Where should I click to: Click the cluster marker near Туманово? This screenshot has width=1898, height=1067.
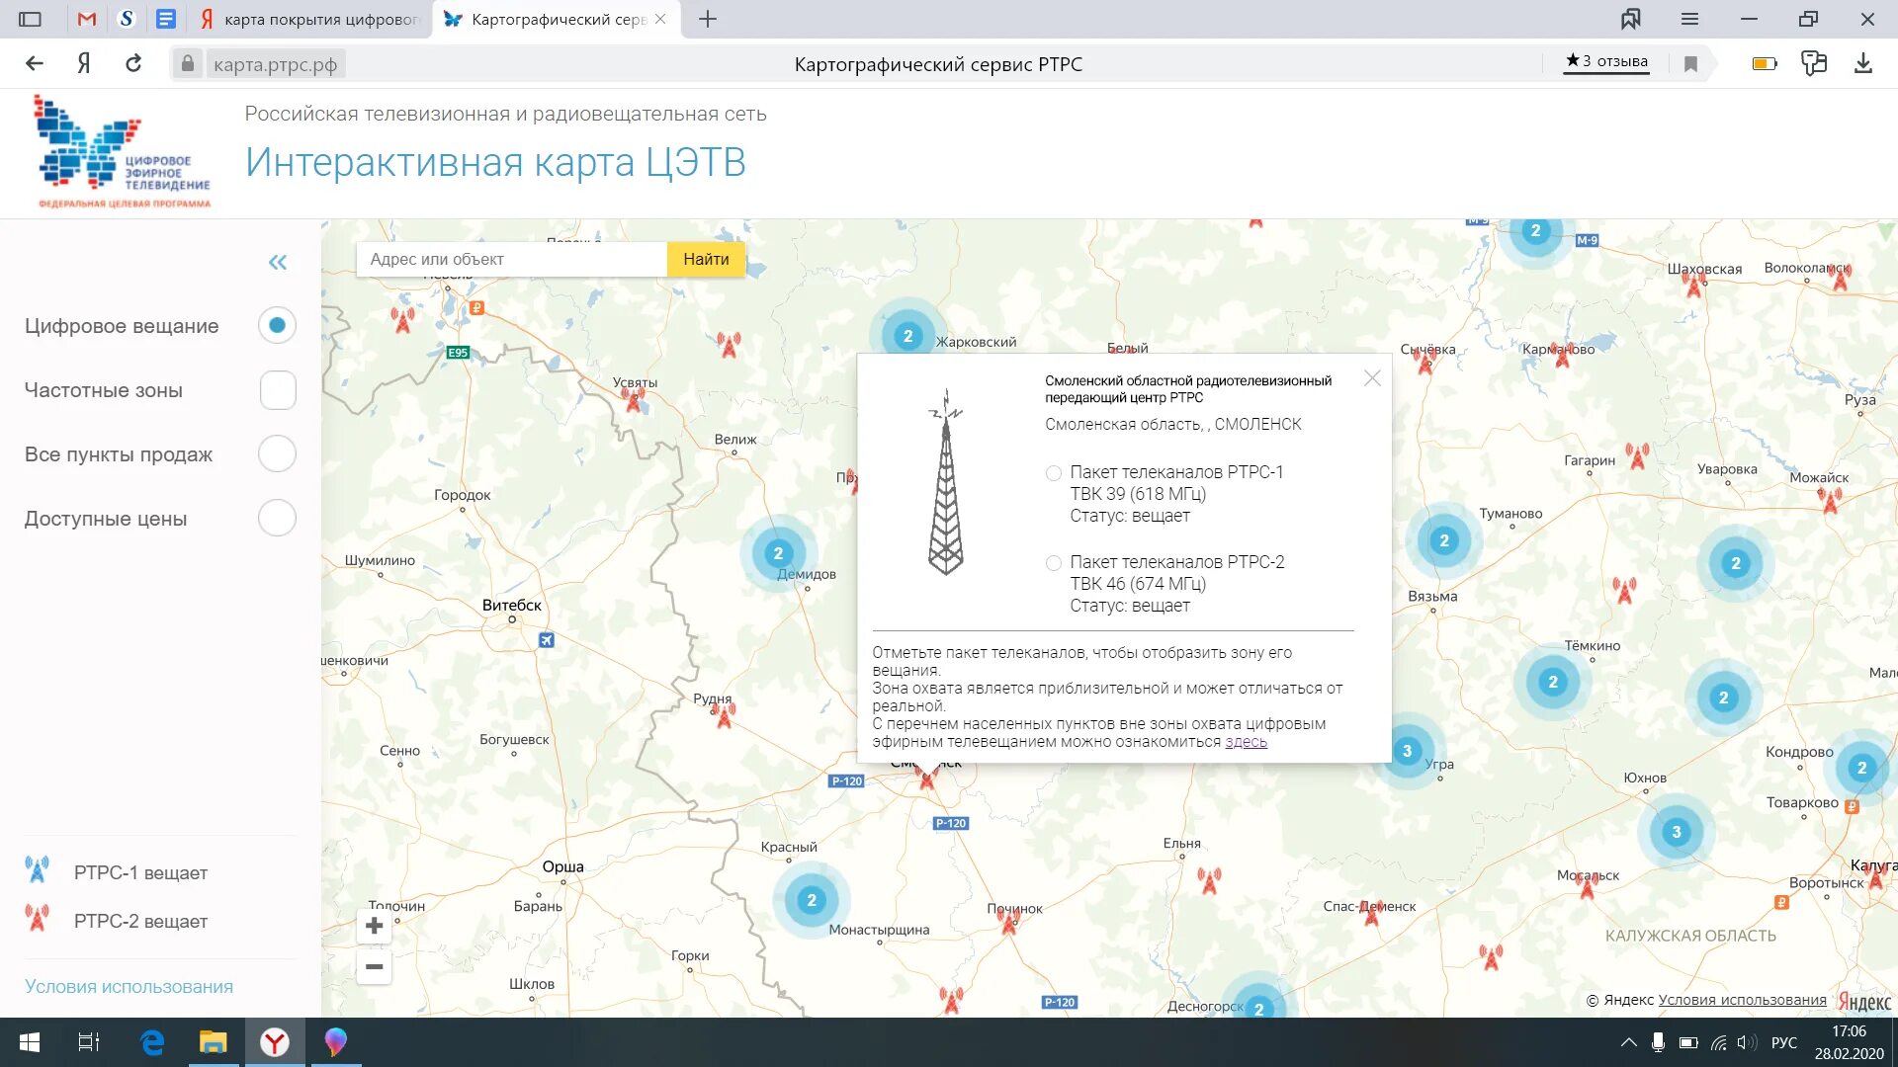pos(1444,540)
